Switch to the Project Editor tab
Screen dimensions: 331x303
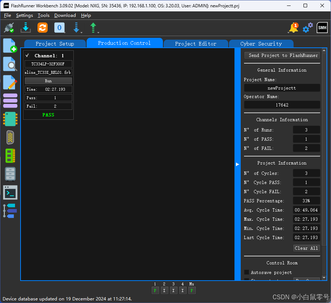click(x=196, y=43)
